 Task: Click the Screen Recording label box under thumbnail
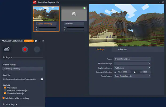tap(46, 24)
